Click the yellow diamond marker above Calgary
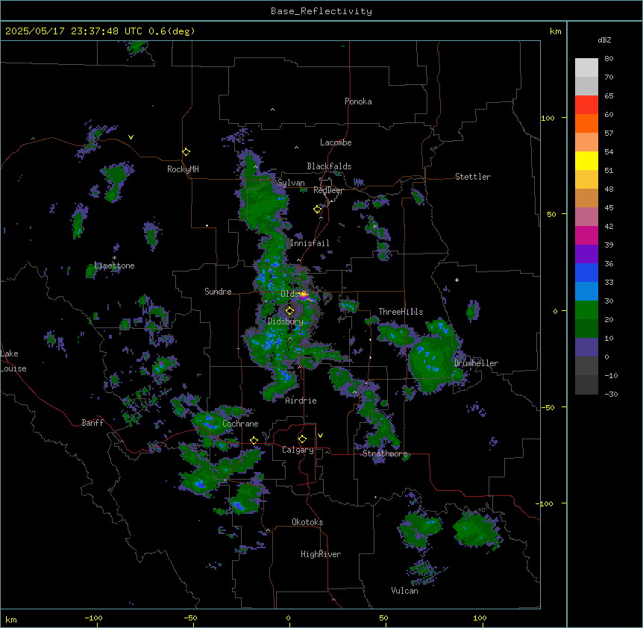 [302, 439]
